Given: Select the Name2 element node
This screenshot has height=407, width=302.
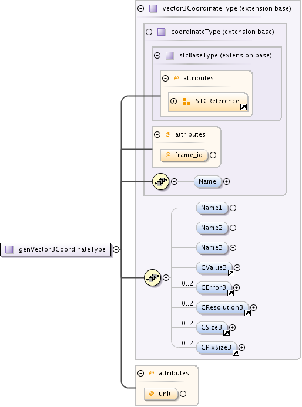Looking at the screenshot, I should 212,228.
